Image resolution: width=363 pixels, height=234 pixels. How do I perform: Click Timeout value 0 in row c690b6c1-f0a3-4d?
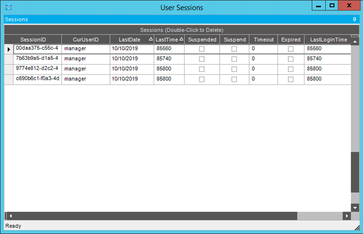(264, 80)
